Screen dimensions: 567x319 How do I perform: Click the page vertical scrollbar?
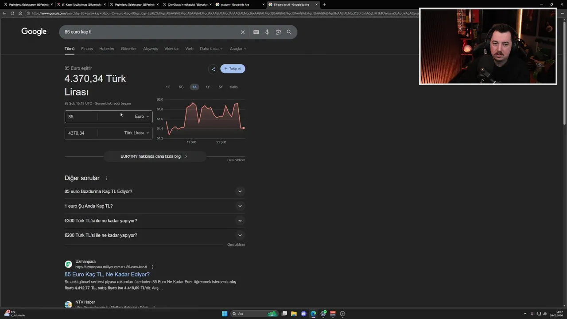click(564, 73)
